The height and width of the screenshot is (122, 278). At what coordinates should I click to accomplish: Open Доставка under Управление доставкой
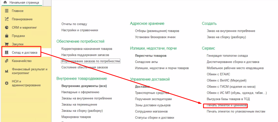(x=142, y=87)
